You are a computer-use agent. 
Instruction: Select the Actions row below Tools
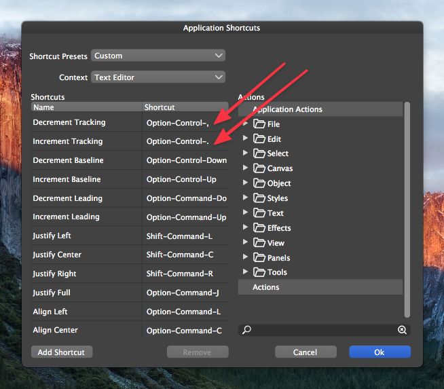[320, 287]
